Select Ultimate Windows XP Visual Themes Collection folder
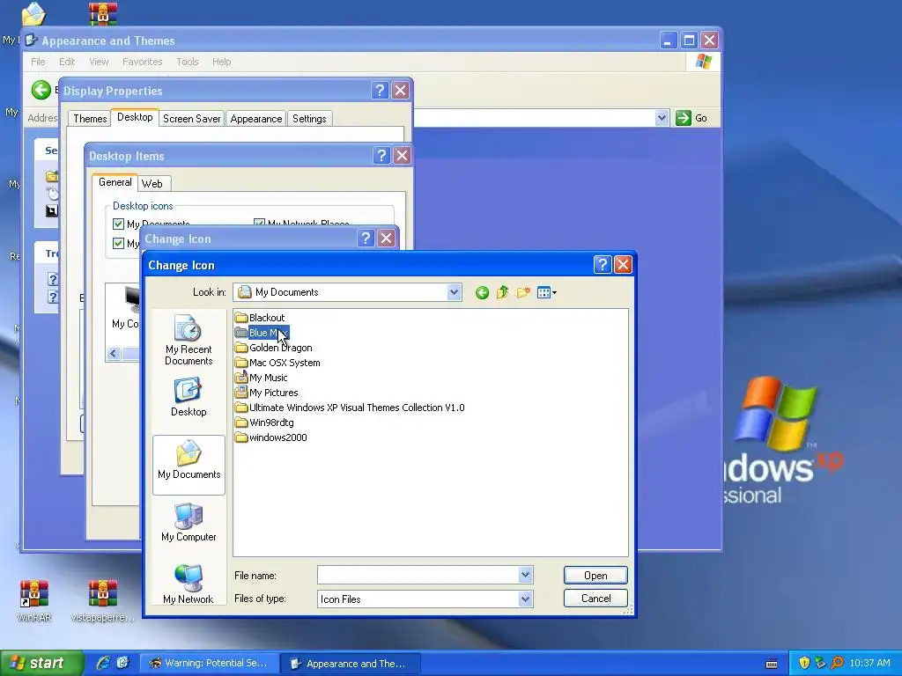The image size is (902, 676). click(x=350, y=408)
